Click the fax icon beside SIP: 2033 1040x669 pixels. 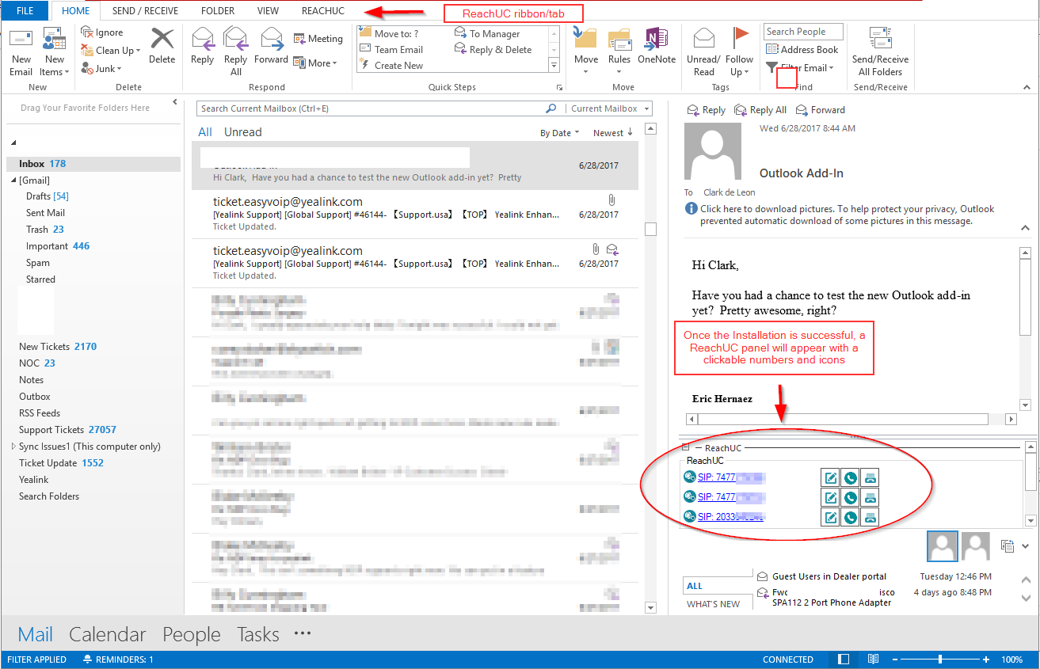870,517
